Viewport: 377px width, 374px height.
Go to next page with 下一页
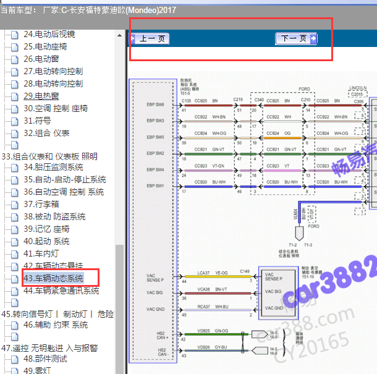(296, 38)
